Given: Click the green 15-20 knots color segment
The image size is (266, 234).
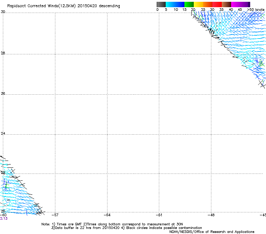Looking at the screenshot, I should [189, 4].
